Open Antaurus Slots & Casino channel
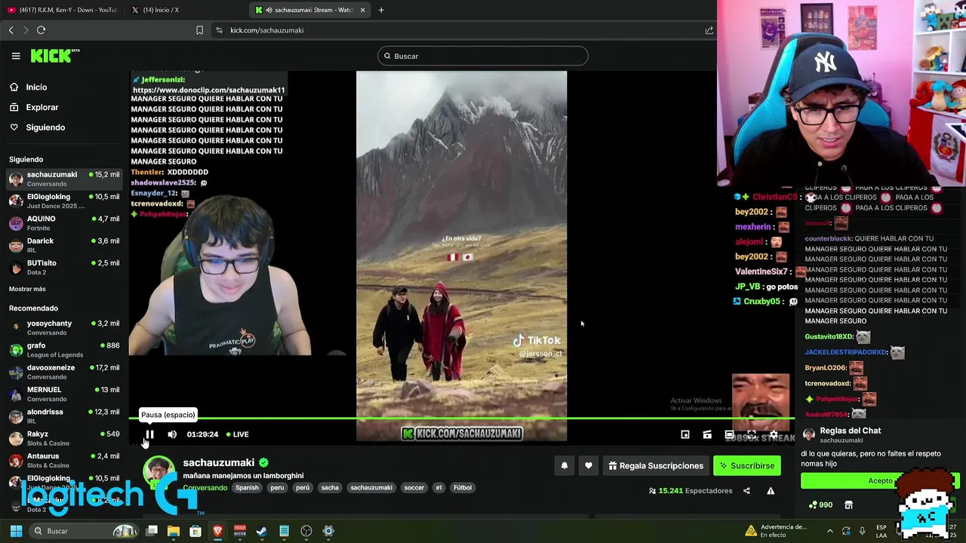Screen dimensions: 966x543 [64, 460]
